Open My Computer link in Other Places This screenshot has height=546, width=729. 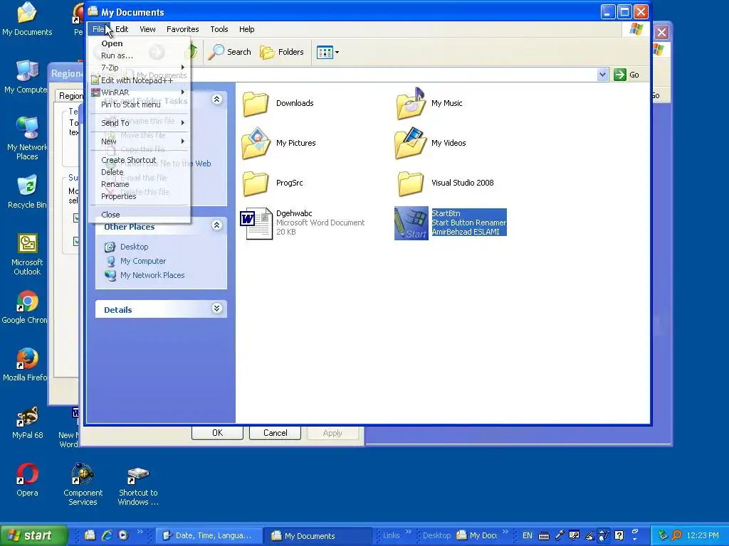[142, 262]
